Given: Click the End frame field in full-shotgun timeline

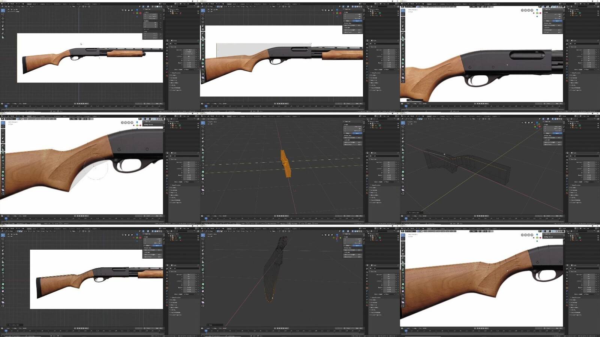Looking at the screenshot, I should pos(159,103).
